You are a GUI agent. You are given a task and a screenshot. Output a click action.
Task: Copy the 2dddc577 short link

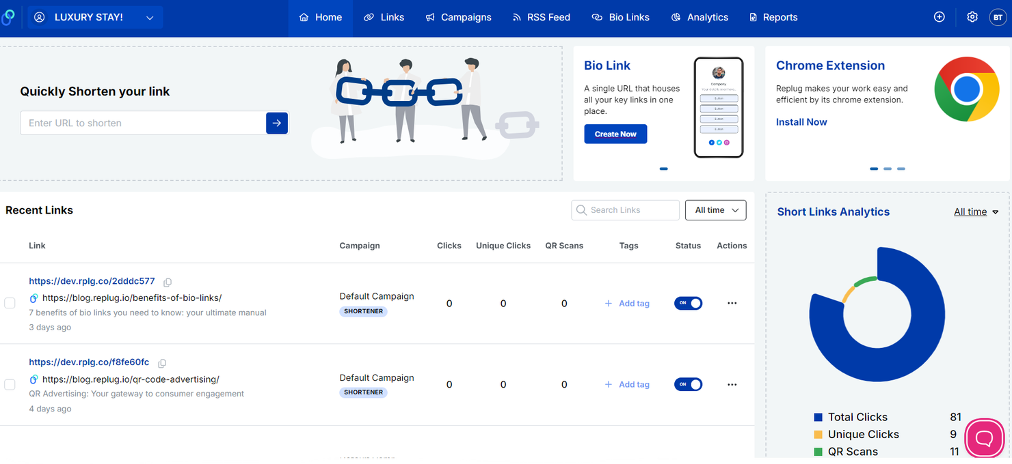(x=168, y=282)
